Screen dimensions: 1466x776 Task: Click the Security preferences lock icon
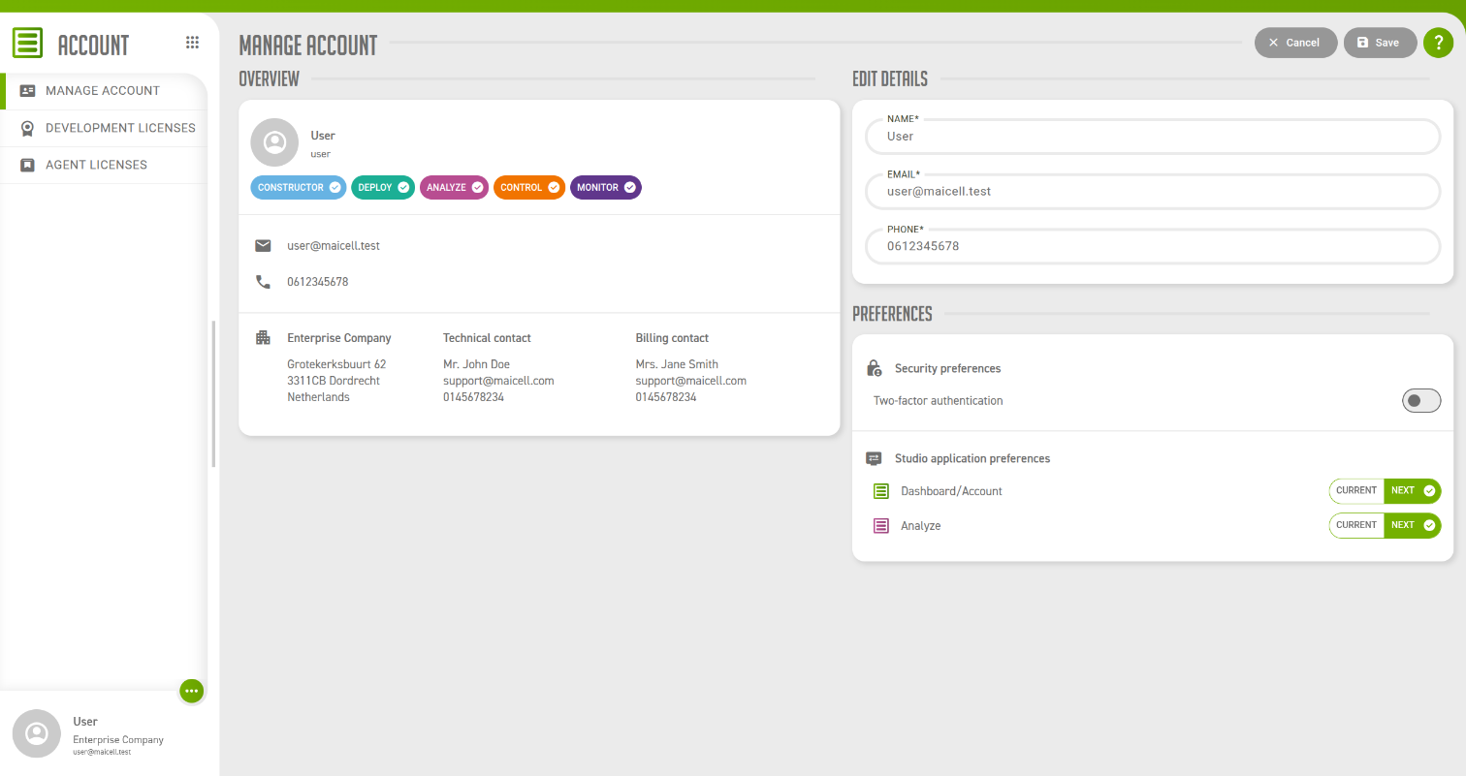pos(874,368)
